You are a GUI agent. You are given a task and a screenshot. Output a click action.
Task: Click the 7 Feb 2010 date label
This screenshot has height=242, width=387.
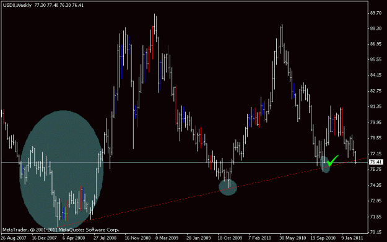(x=259, y=238)
